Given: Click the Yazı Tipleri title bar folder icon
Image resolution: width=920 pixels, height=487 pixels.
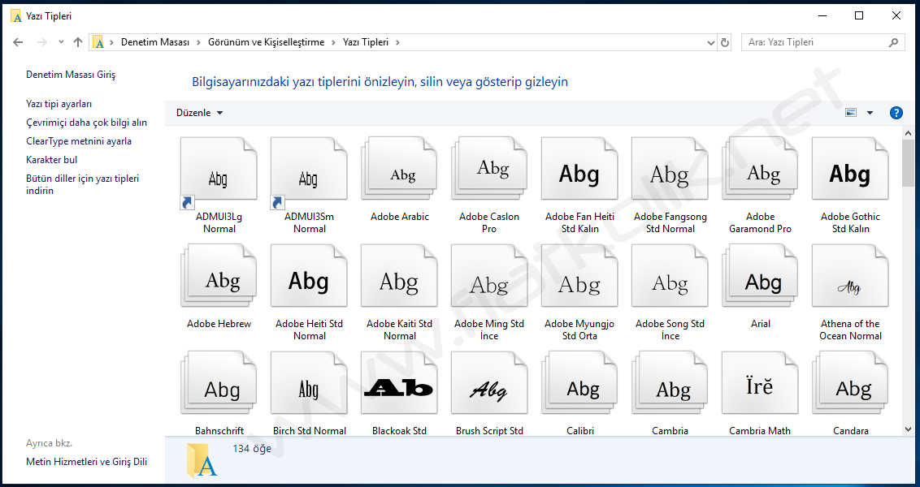Looking at the screenshot, I should tap(16, 15).
